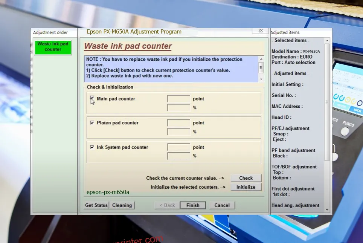Click the Waste ink pad counter heading
The height and width of the screenshot is (243, 363).
pyautogui.click(x=128, y=46)
